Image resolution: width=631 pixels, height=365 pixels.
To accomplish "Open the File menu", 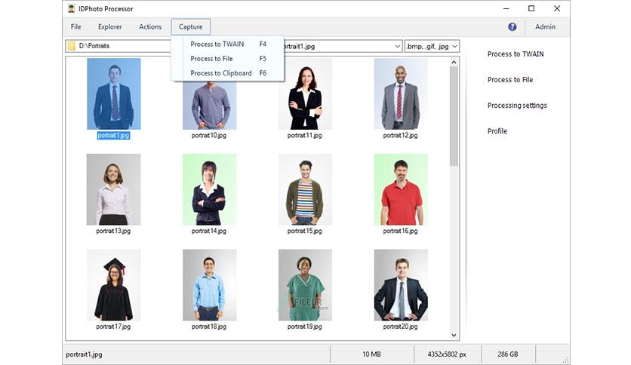I will [75, 27].
